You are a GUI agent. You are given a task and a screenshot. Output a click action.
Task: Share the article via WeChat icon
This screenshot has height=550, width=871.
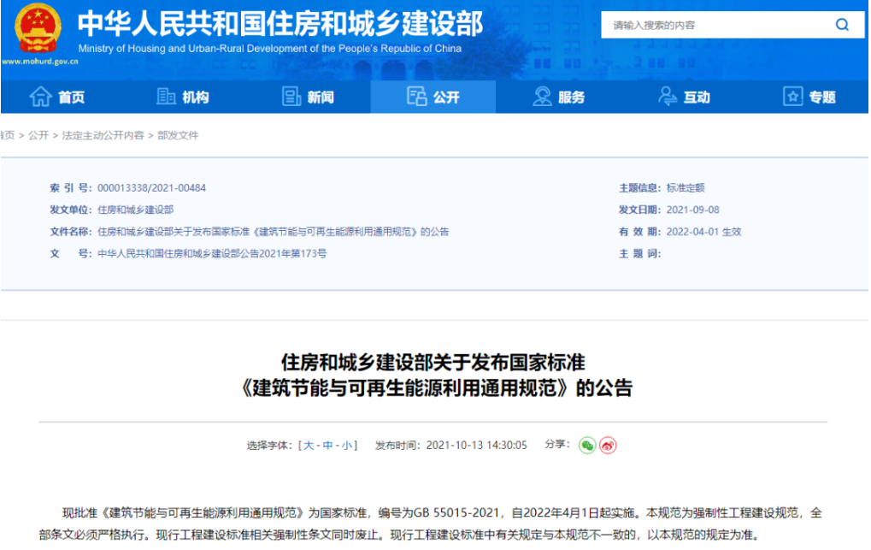(x=586, y=445)
